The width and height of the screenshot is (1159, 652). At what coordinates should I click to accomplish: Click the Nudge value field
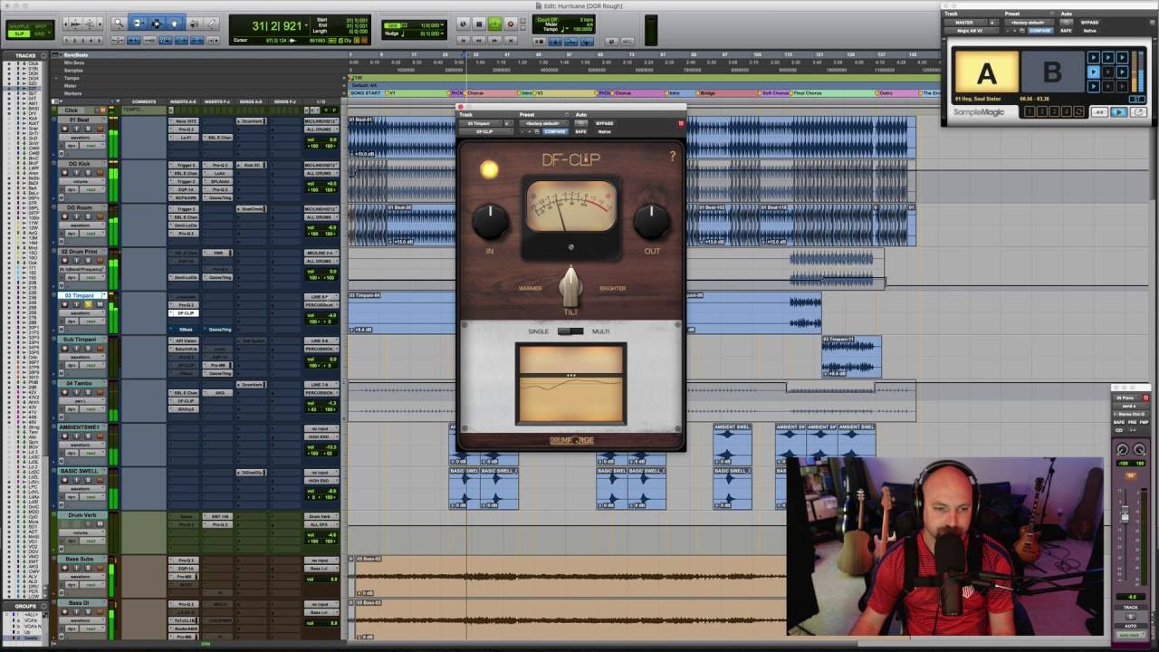click(x=430, y=34)
